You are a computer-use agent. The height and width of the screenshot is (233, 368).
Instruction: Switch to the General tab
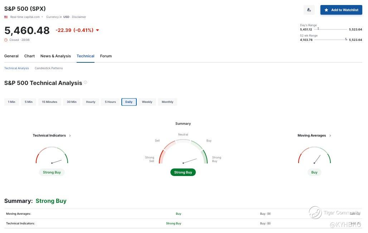[11, 56]
